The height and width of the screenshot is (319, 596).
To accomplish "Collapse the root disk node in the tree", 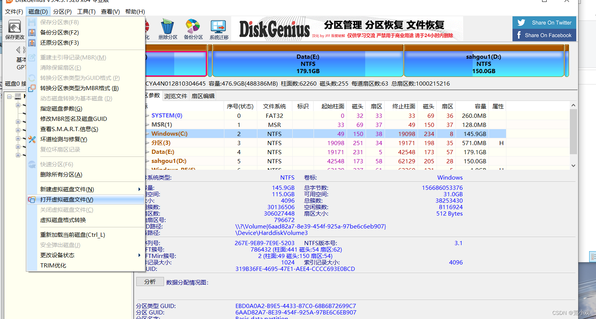I will pos(9,97).
